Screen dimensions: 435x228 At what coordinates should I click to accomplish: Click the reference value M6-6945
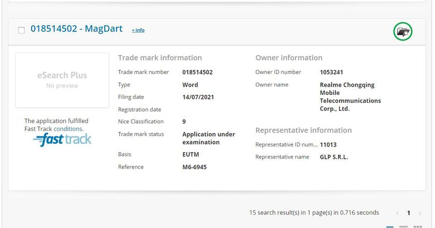[194, 167]
